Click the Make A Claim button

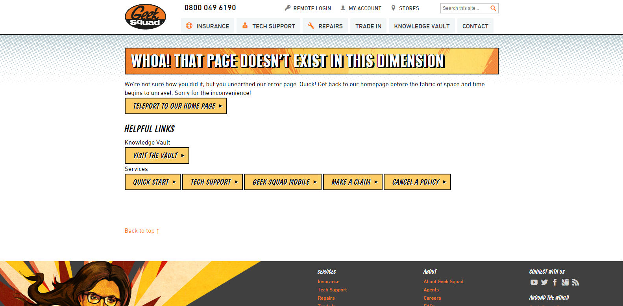(x=353, y=182)
